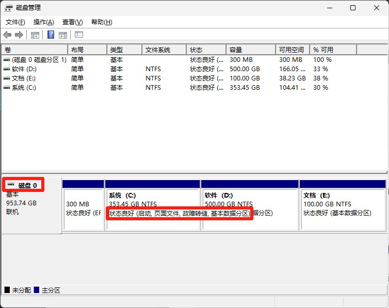The width and height of the screenshot is (389, 308).
Task: Click the show/hide action pane icon
Action: 63,35
